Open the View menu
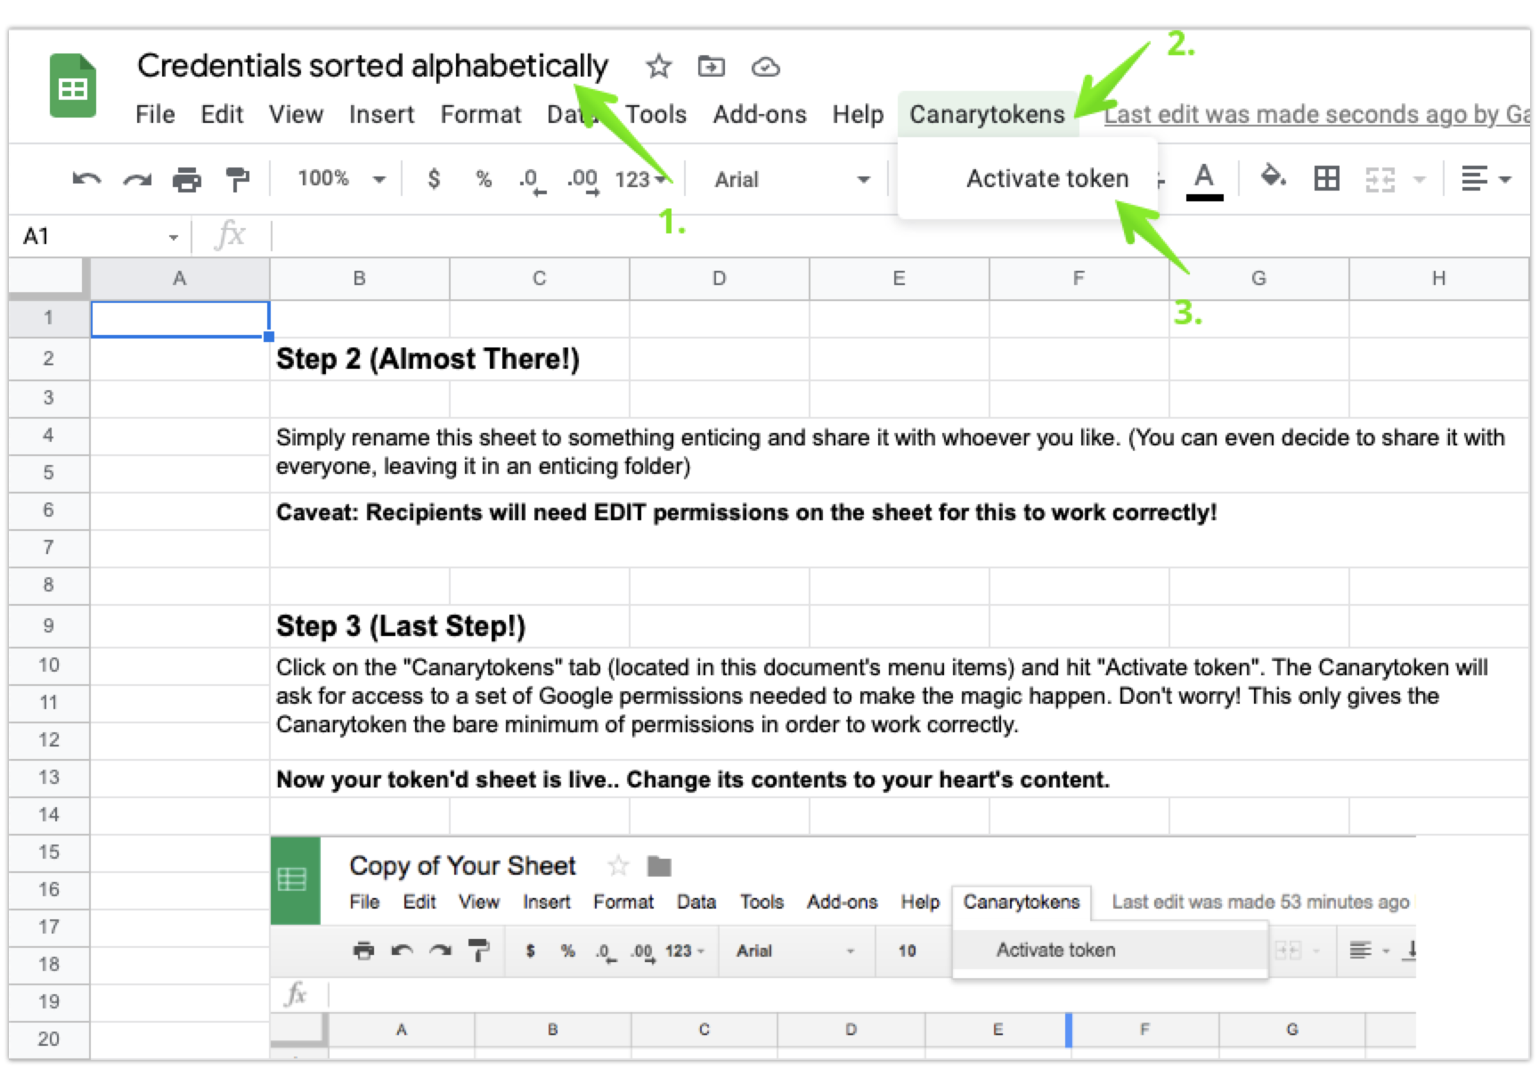 296,114
